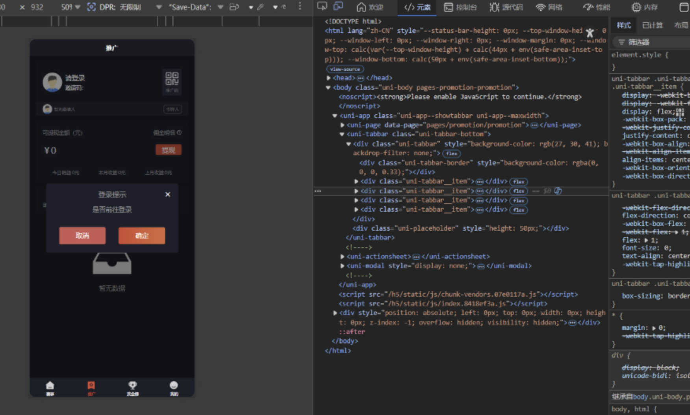Select the uni-placeholder div line
Viewport: 690px width, 415px height.
tap(460, 228)
